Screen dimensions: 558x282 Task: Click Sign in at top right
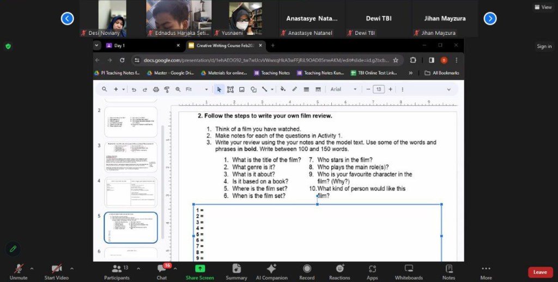click(x=544, y=46)
